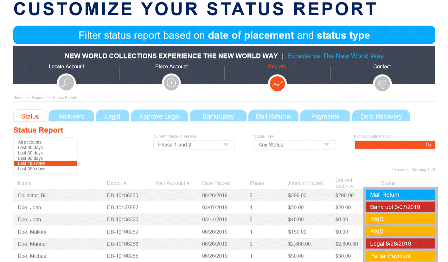Click the orange Reports chart icon
Screen dimensions: 448x262
point(277,84)
